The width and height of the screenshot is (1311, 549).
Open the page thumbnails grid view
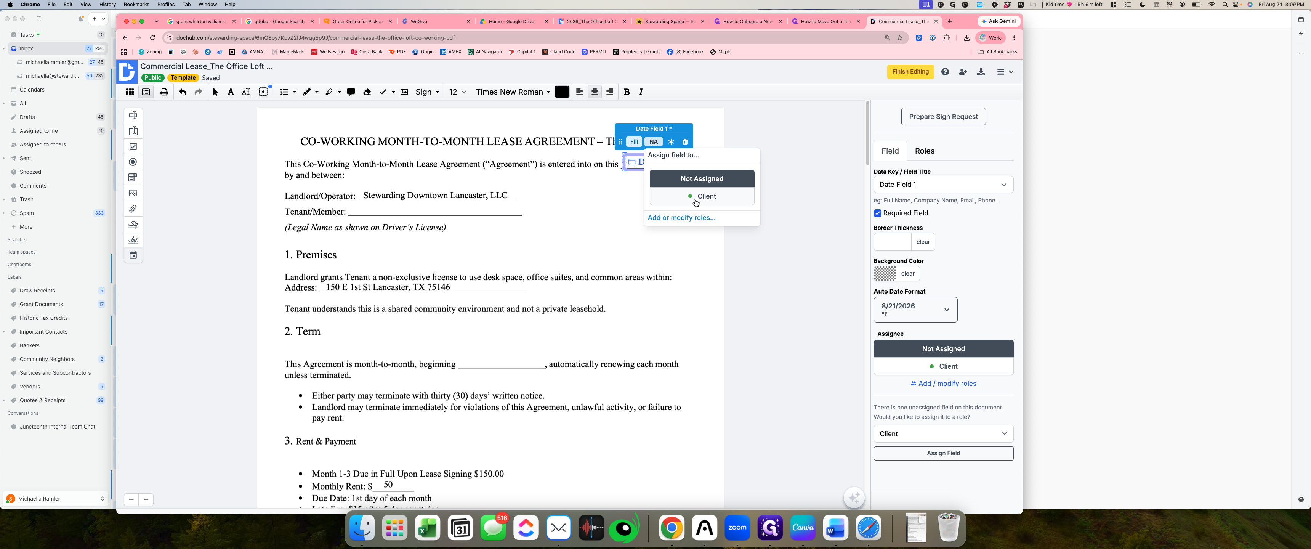[130, 92]
